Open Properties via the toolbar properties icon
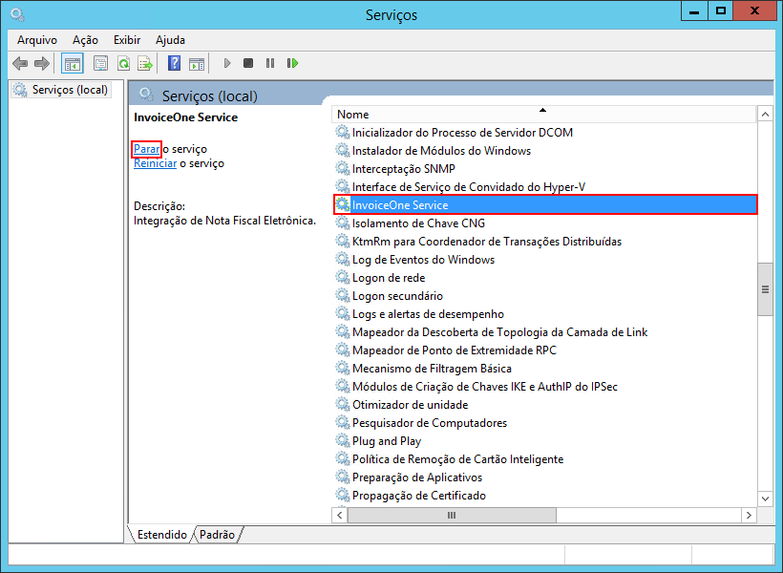783x573 pixels. tap(100, 63)
